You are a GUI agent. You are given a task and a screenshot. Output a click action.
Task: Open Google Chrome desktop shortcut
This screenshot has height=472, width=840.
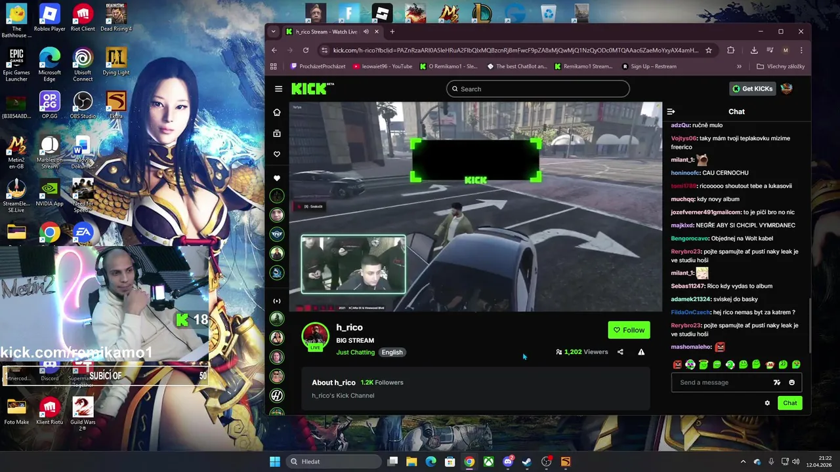pos(49,233)
